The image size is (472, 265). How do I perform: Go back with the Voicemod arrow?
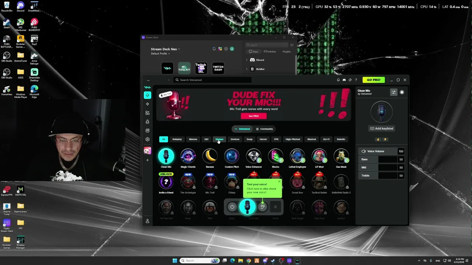pyautogui.click(x=169, y=80)
